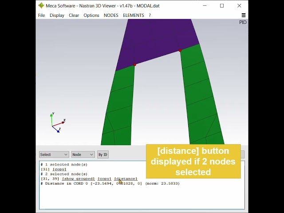Select the right red node marker

point(180,50)
